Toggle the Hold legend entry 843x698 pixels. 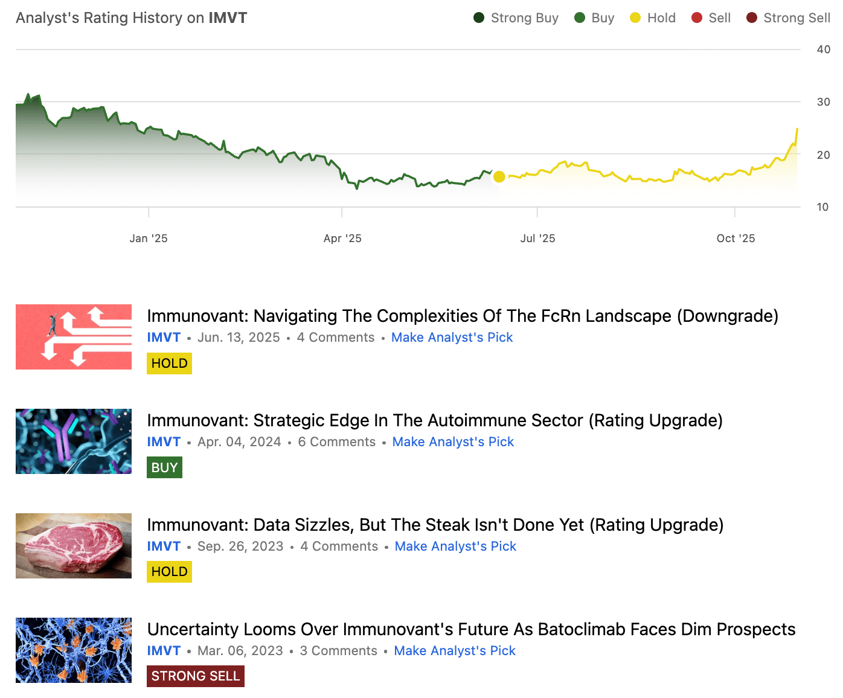[x=653, y=18]
